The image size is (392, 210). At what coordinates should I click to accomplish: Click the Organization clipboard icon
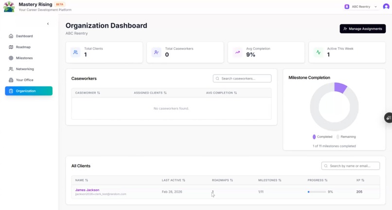pyautogui.click(x=11, y=91)
